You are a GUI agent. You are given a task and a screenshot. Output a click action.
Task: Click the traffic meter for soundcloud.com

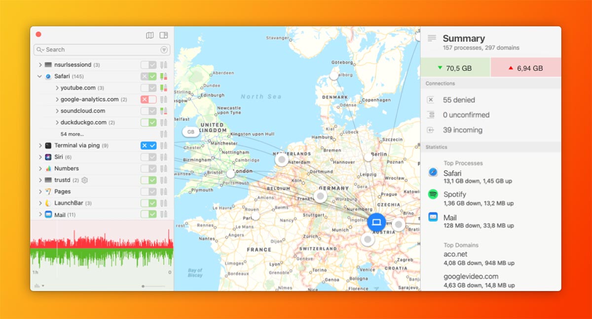click(164, 111)
